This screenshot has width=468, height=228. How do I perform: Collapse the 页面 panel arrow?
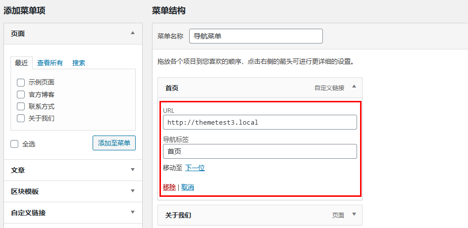[132, 33]
